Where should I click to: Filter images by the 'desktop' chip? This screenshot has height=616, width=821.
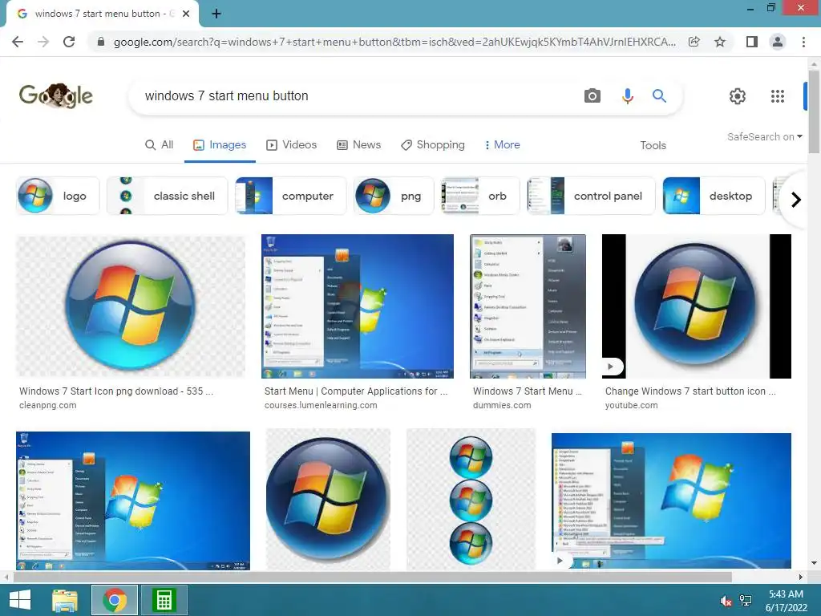pyautogui.click(x=714, y=196)
